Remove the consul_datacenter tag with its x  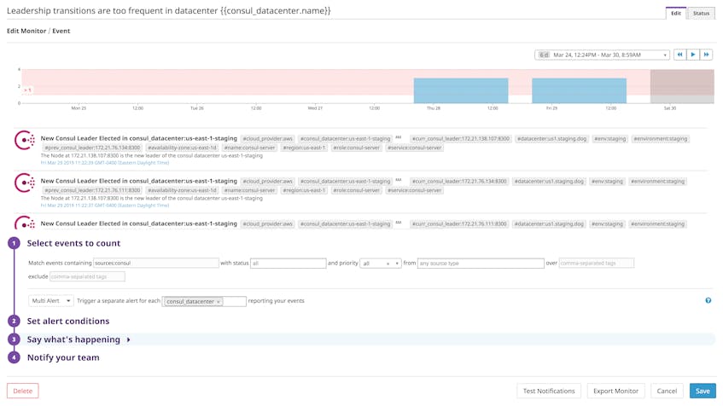219,302
